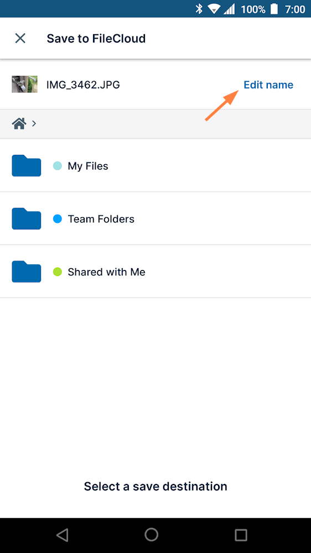Open the My Files folder icon

tap(27, 165)
